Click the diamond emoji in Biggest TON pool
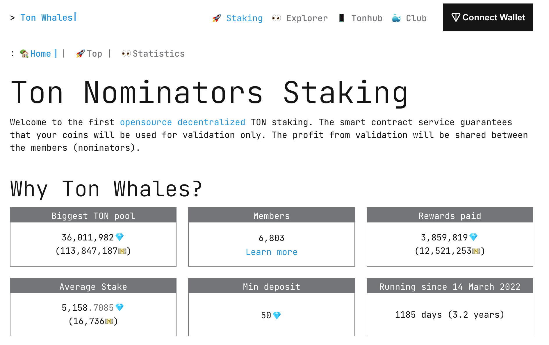Viewport: 549px width, 345px height. pyautogui.click(x=120, y=237)
